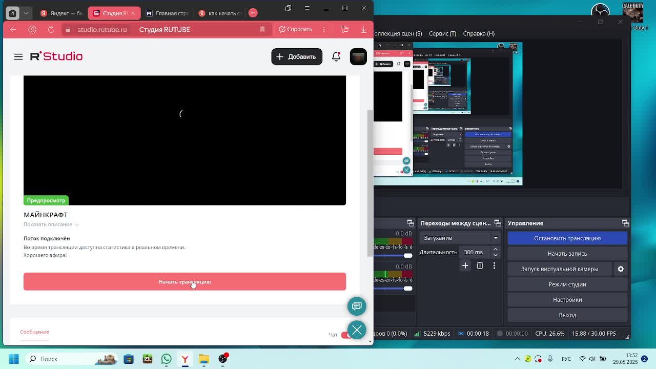Open Настройки in OBS controls
The image size is (656, 369).
point(567,299)
